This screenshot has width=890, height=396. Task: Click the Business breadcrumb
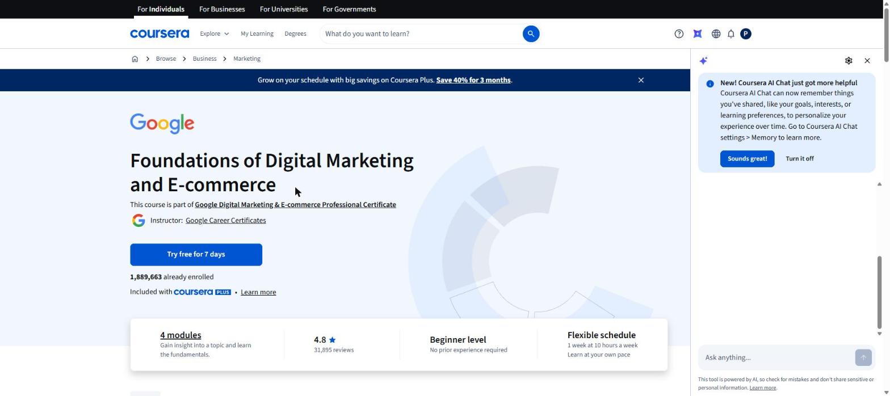pyautogui.click(x=204, y=59)
